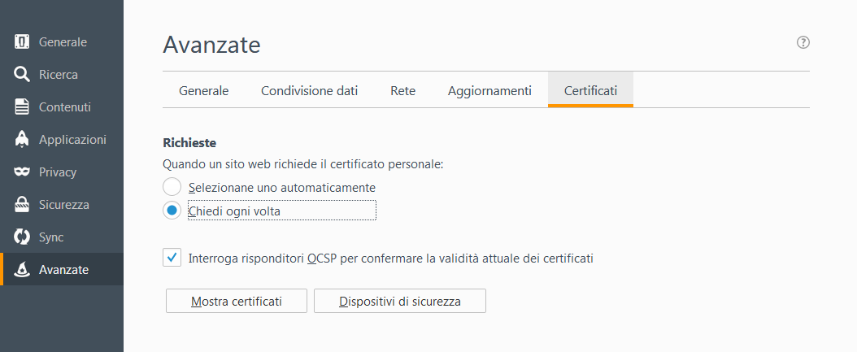
Task: Open the Generale sidebar icon
Action: click(22, 41)
